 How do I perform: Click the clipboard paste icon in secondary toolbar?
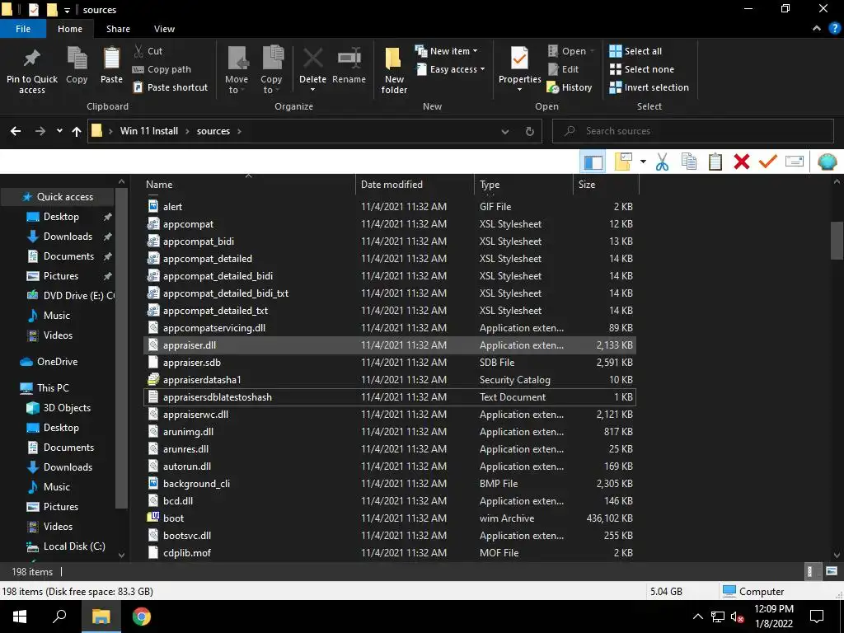pos(715,162)
